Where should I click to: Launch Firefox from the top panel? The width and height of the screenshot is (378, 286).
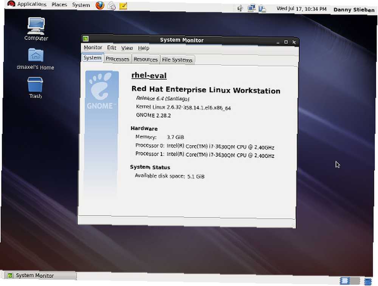click(100, 5)
